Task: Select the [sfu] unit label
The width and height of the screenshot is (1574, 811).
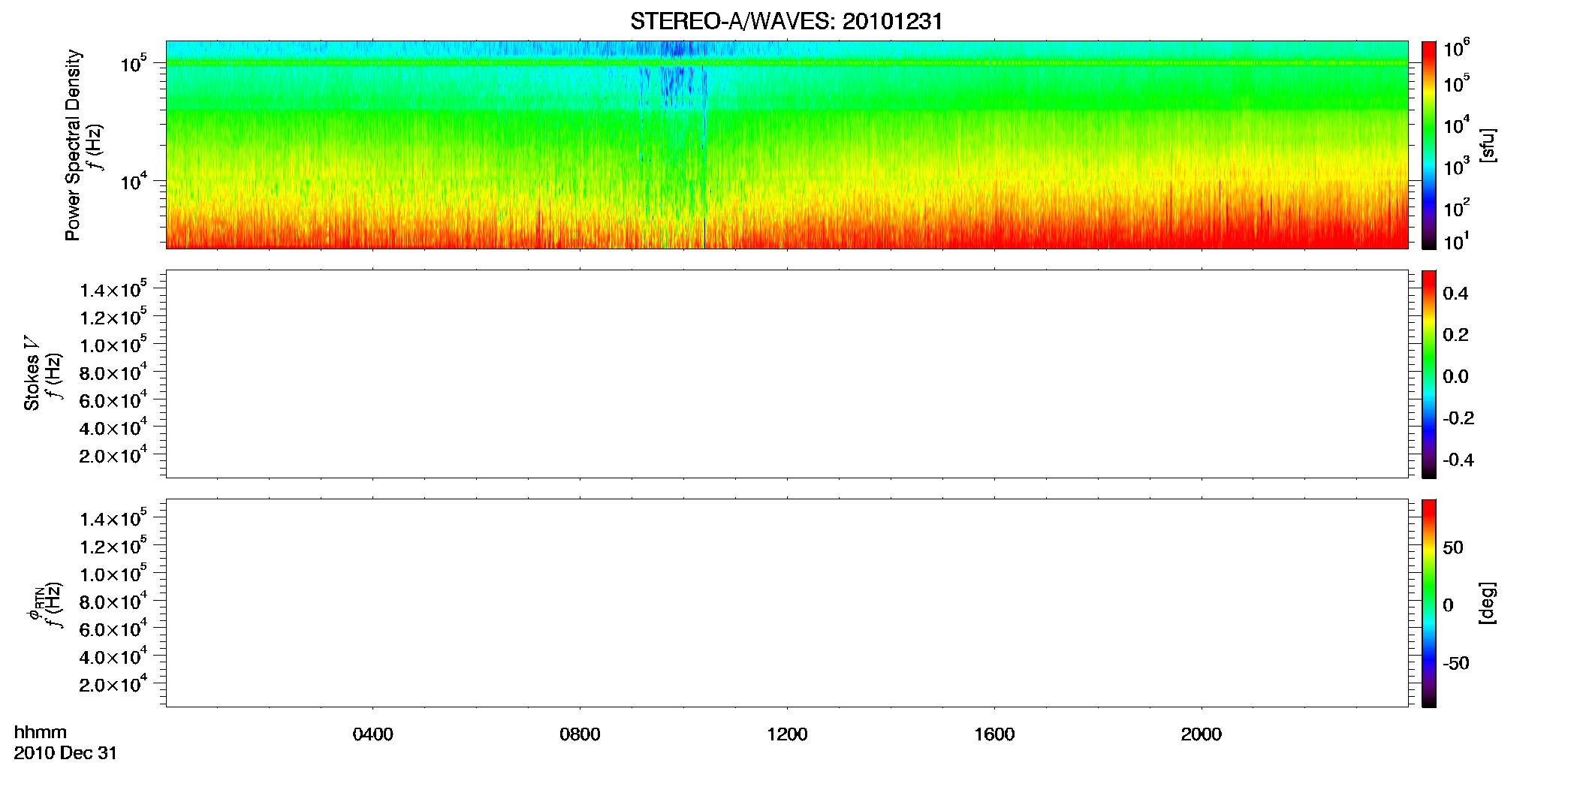Action: pos(1488,145)
